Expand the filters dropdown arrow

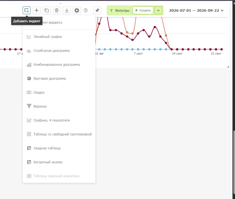[x=158, y=10]
